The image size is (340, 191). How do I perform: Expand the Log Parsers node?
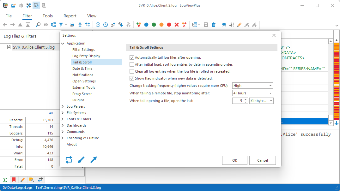(63, 106)
